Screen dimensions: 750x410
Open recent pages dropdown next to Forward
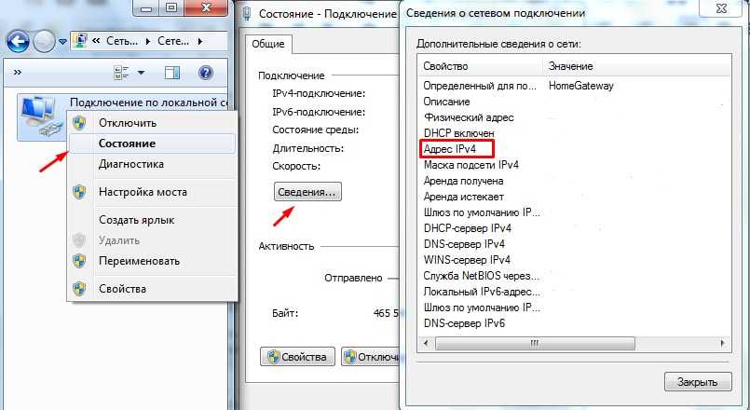(x=62, y=42)
